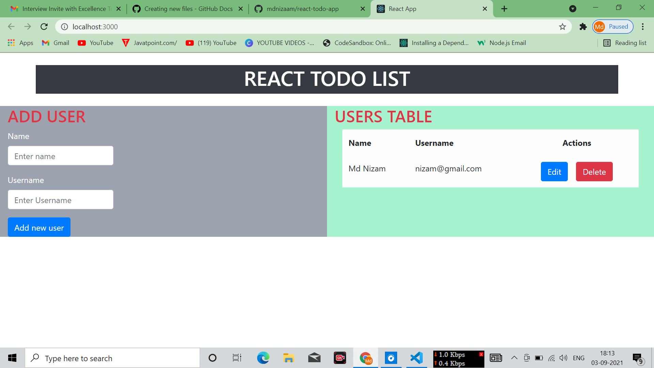Open the mdnizaam/react-todo-app tab

click(303, 9)
